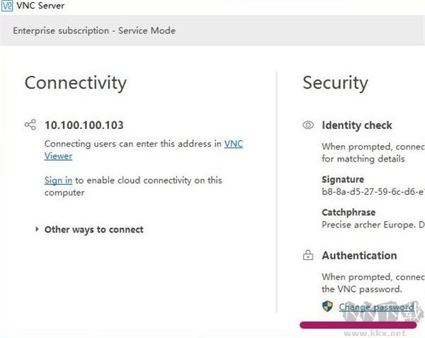This screenshot has height=338, width=425.
Task: Expand Other ways to connect
Action: [x=37, y=230]
